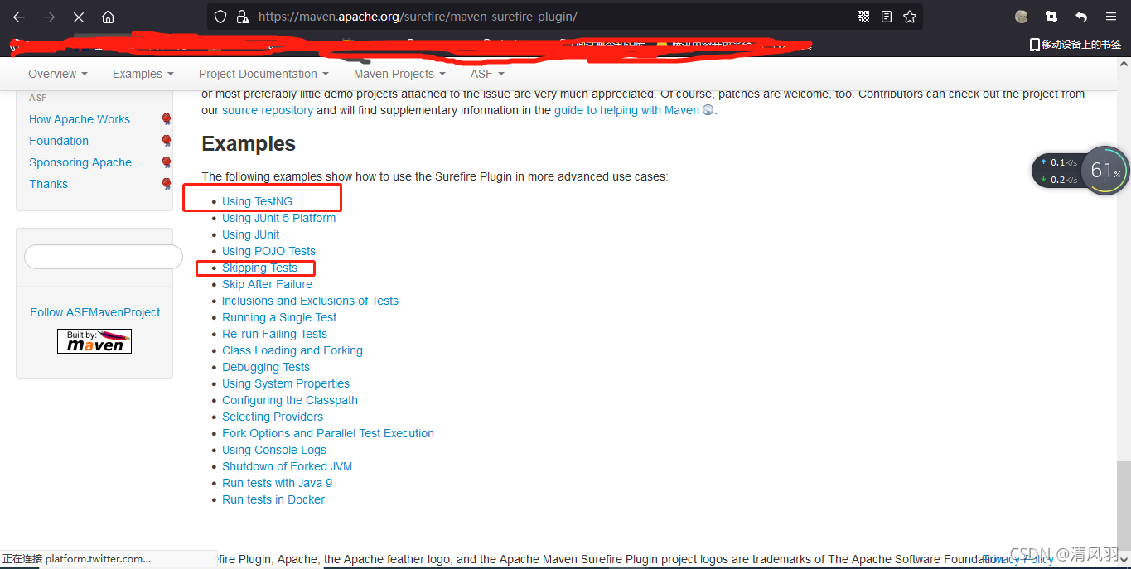Open the Run tests in Docker link
The image size is (1131, 569).
pos(273,499)
